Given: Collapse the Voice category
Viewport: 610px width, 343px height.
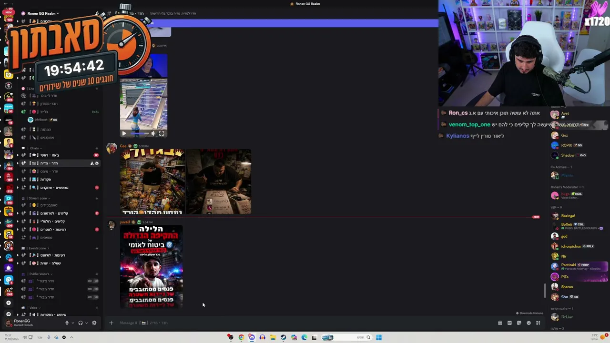Looking at the screenshot, I should 32,308.
